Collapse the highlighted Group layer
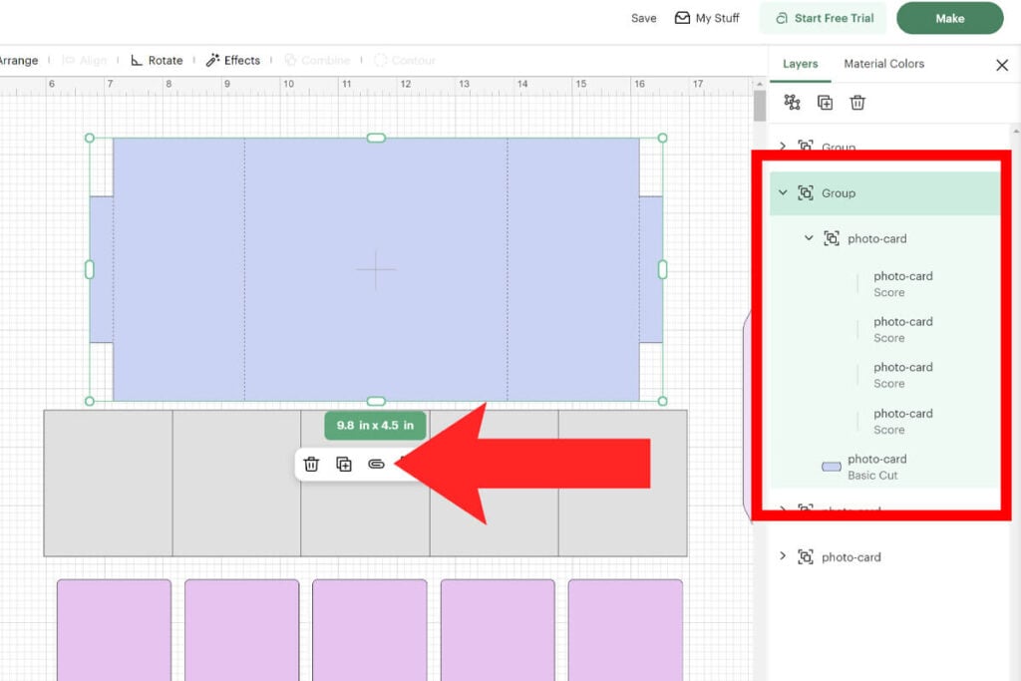The width and height of the screenshot is (1021, 681). pos(783,192)
